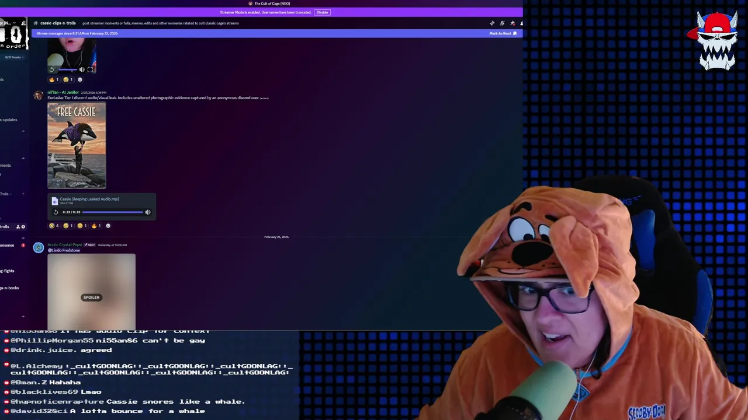Disable Streamer Mode with the Disable button
The width and height of the screenshot is (748, 420).
click(322, 12)
